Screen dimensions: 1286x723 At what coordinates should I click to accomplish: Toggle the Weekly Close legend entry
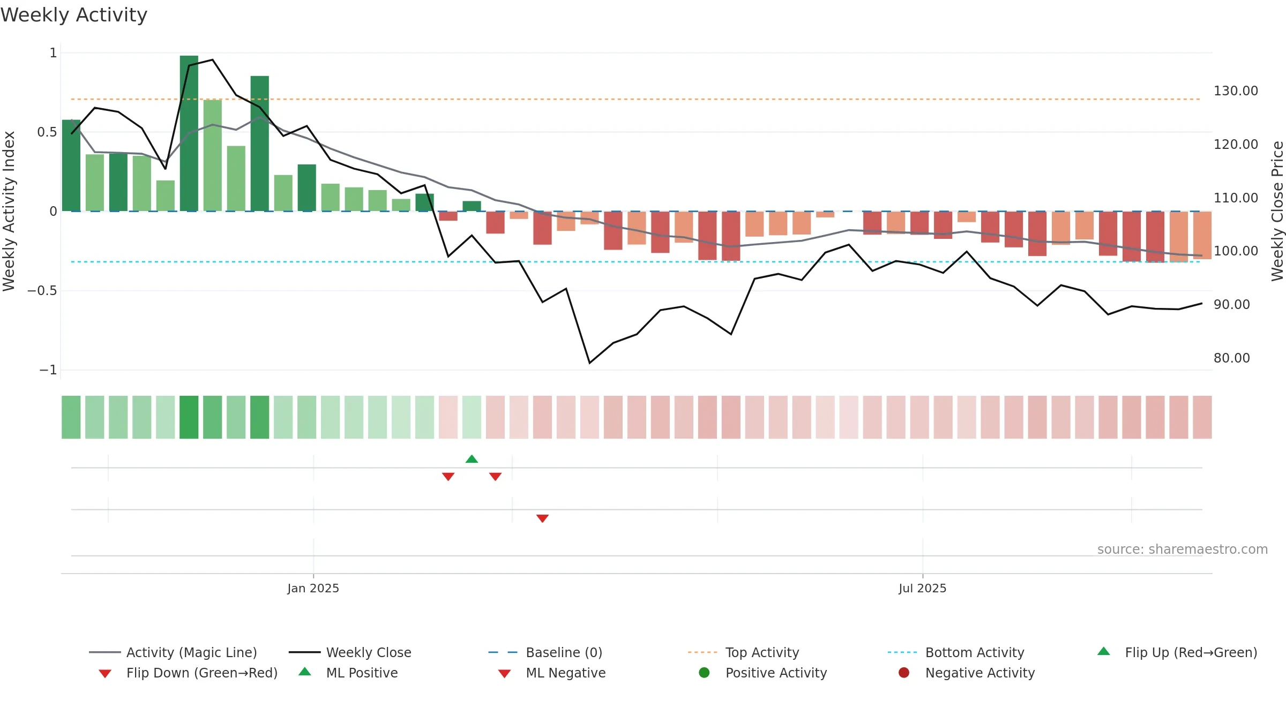(x=350, y=652)
